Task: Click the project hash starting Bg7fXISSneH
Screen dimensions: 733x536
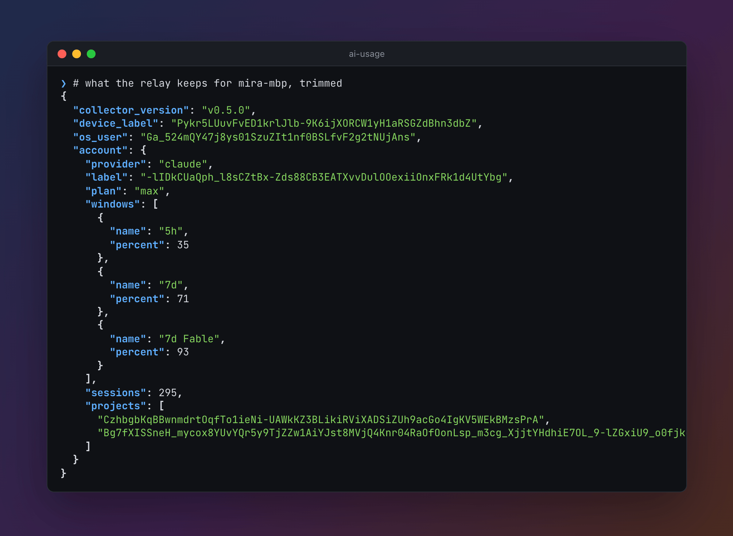Action: 392,433
